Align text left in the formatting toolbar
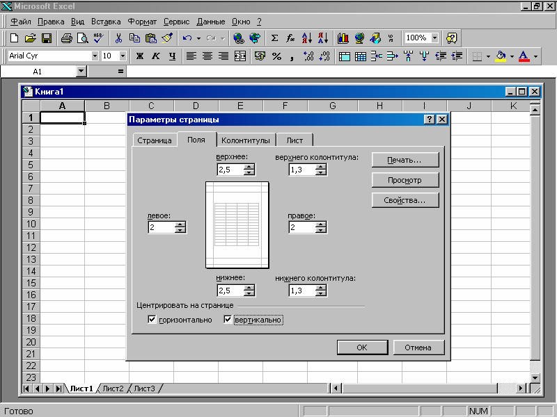Screen dimensions: 557x417 coord(191,56)
